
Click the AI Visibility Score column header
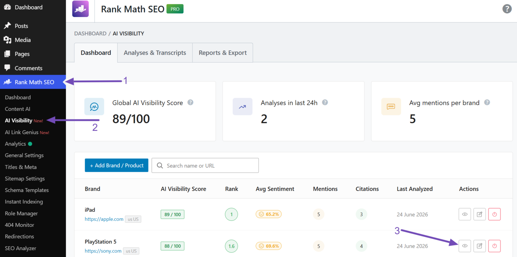(x=184, y=189)
